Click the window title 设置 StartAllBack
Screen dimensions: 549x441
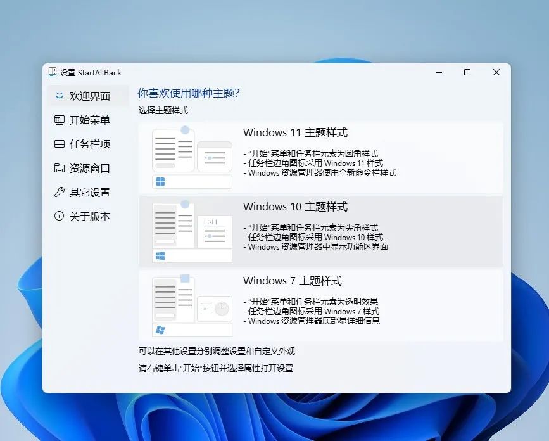(91, 72)
